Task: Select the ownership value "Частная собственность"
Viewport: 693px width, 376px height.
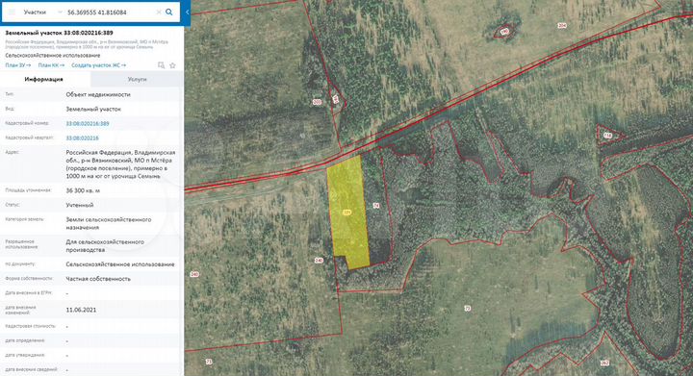Action: click(98, 279)
